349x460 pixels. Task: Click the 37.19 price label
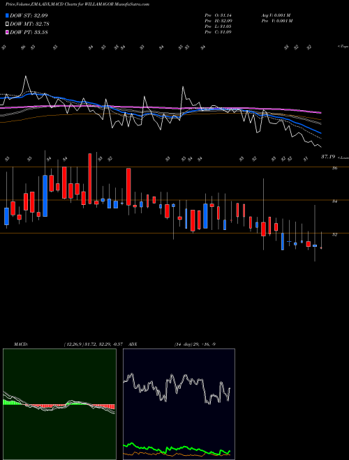click(x=328, y=158)
